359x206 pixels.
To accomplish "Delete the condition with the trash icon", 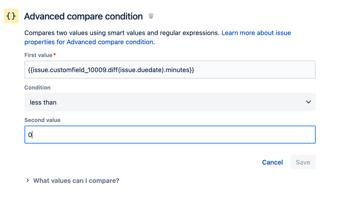I will pyautogui.click(x=151, y=16).
